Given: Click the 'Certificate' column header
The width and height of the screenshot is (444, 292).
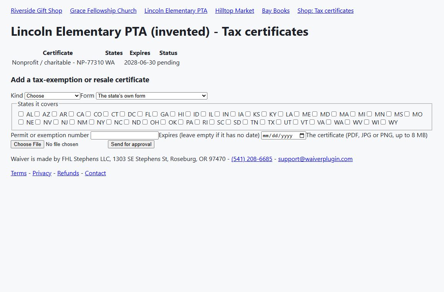Looking at the screenshot, I should pos(58,53).
